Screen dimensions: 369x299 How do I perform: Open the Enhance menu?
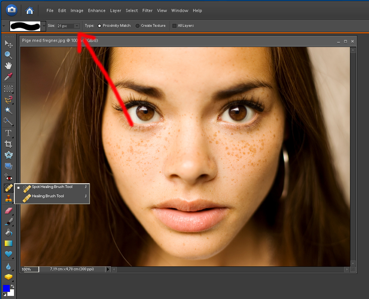[97, 10]
